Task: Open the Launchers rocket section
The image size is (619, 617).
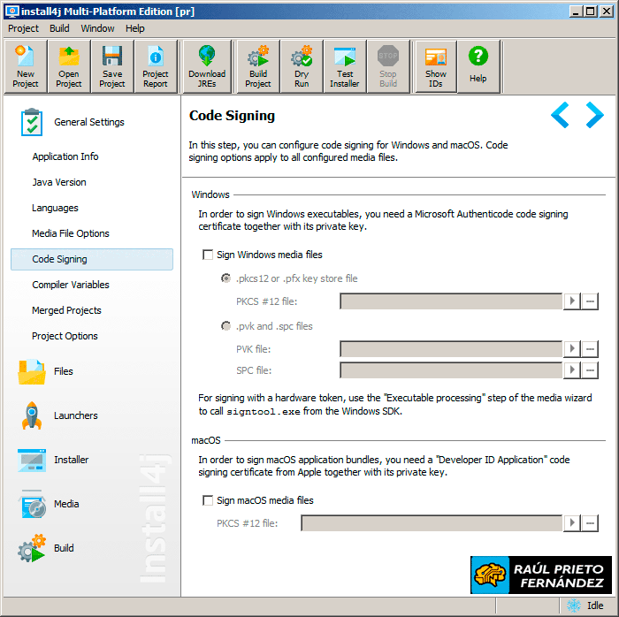Action: [x=58, y=415]
